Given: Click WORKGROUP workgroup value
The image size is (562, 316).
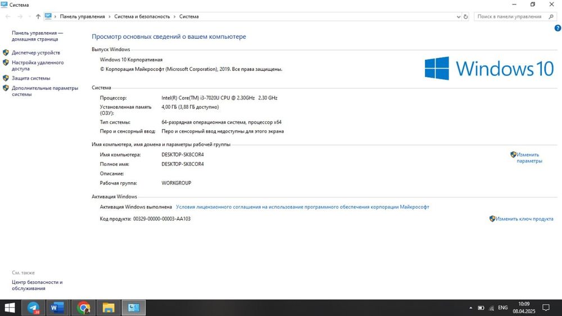Looking at the screenshot, I should [176, 183].
